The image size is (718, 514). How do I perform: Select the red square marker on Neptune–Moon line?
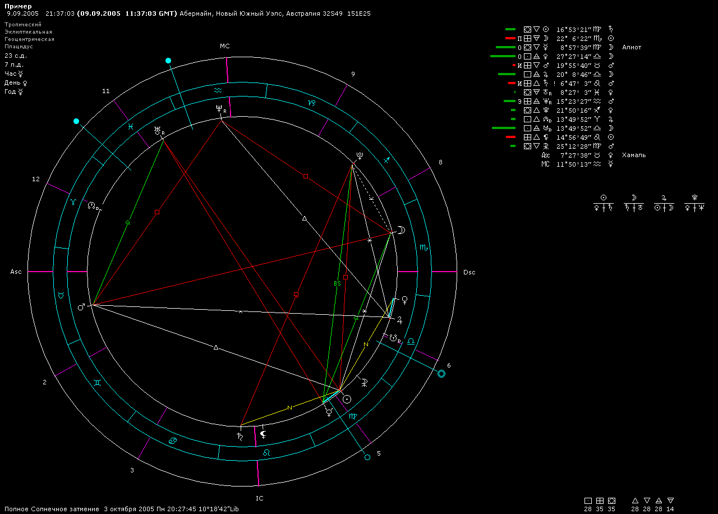point(306,176)
